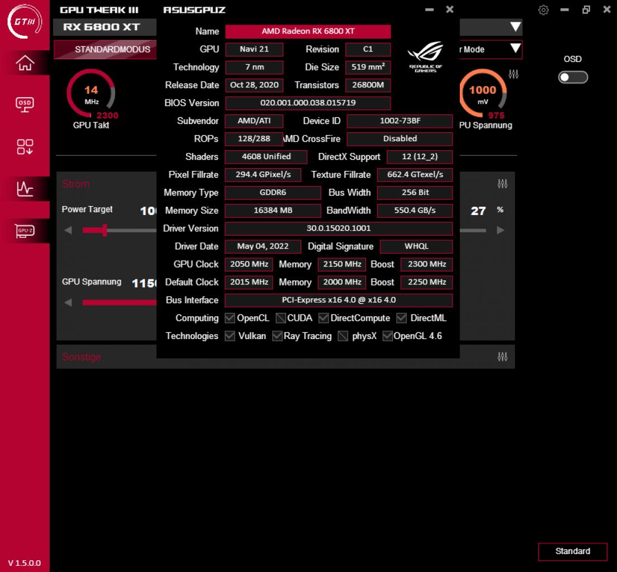Image resolution: width=617 pixels, height=572 pixels.
Task: Click the GPU Takt gauge
Action: (91, 93)
